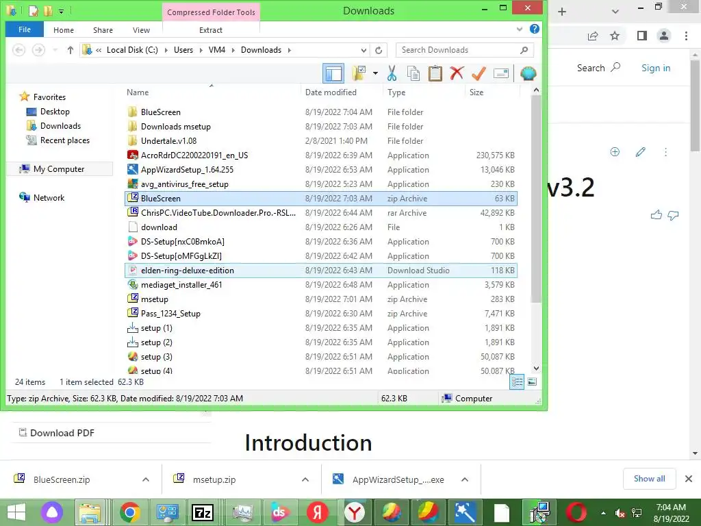Click the Paste clipboard icon
This screenshot has width=701, height=526.
pos(435,73)
